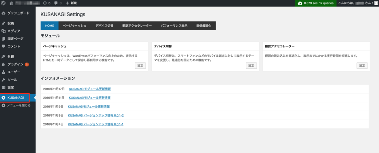The image size is (379, 153).
Task: Select KUSANAGI in the sidebar menu
Action: (16, 98)
